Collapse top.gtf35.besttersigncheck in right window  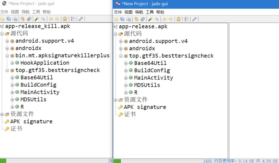(x=121, y=56)
